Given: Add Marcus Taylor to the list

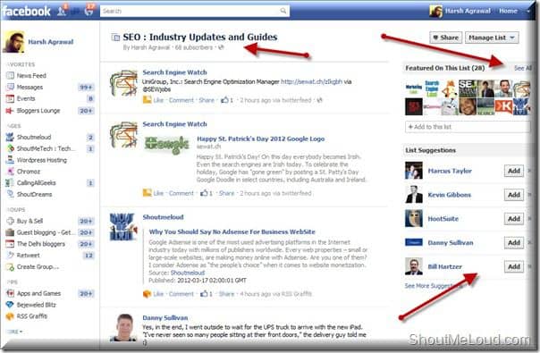Looking at the screenshot, I should (x=514, y=171).
